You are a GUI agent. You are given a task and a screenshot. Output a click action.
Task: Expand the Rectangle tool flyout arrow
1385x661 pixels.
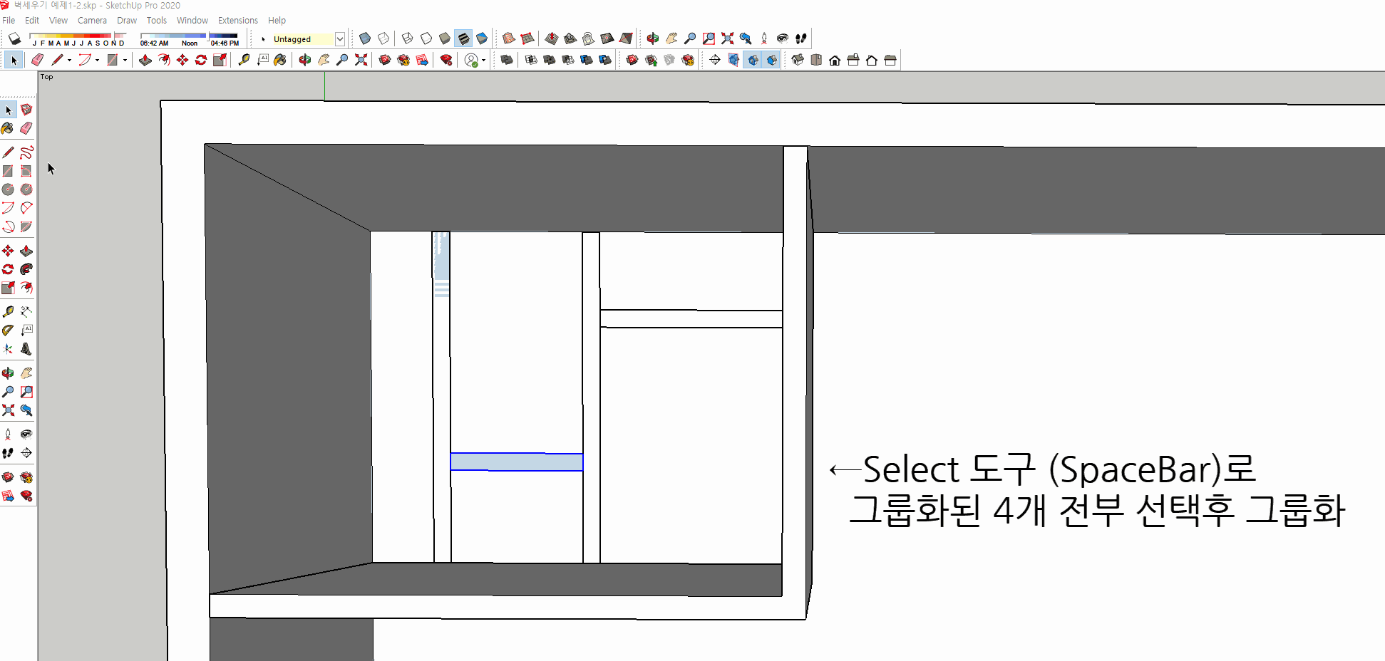click(125, 60)
